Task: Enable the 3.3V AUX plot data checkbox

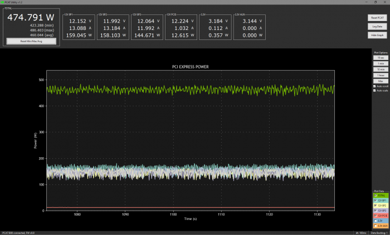Action: click(376, 226)
